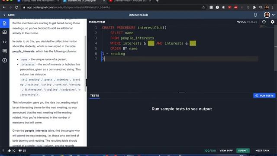Click the SUBMIT button
The image size is (277, 156).
click(x=243, y=150)
